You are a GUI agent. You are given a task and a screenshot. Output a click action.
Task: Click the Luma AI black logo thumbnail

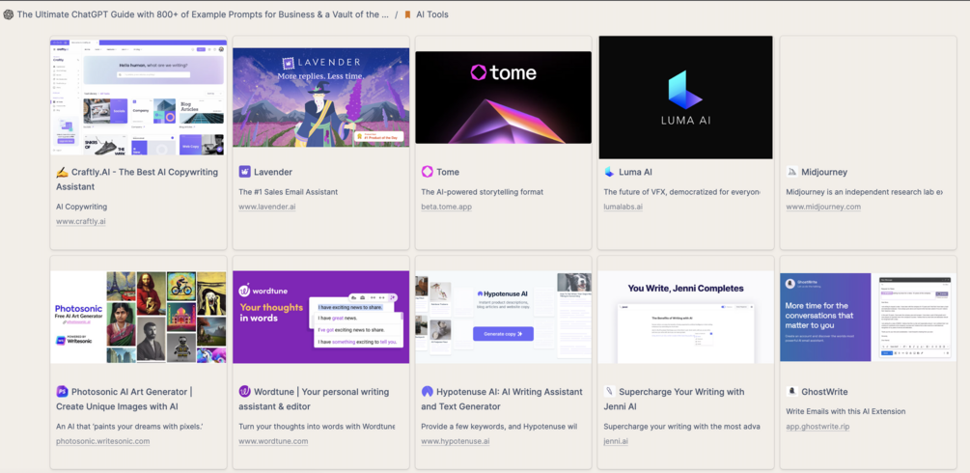coord(685,97)
